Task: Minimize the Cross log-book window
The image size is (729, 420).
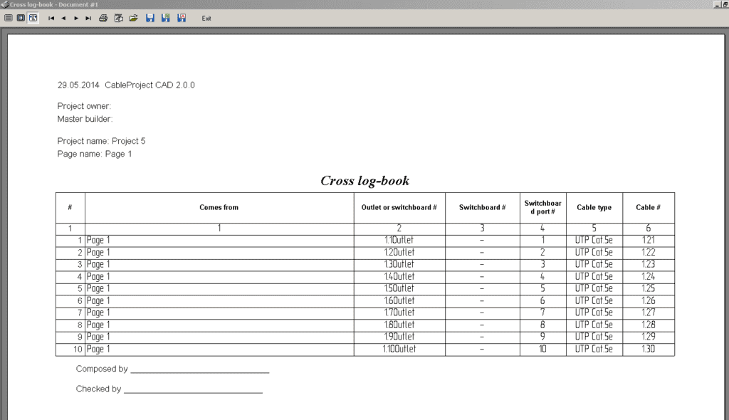Action: tap(715, 4)
